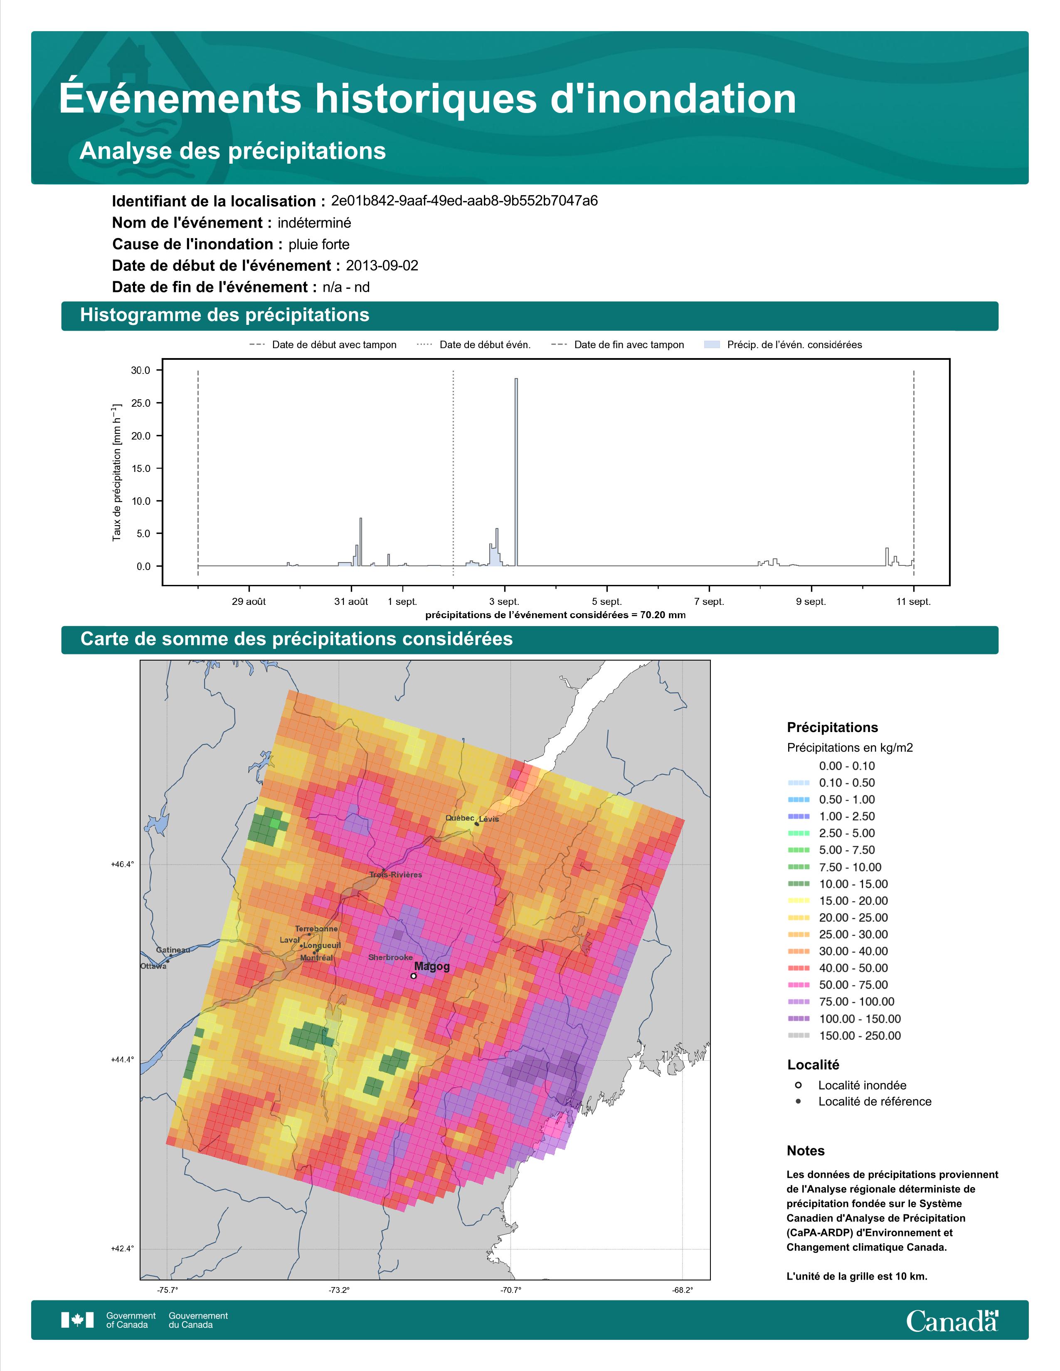Click the +46.4° latitude label
1060x1371 pixels.
click(123, 865)
